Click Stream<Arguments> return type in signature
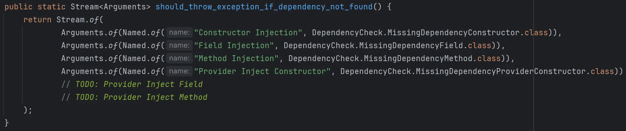 110,7
